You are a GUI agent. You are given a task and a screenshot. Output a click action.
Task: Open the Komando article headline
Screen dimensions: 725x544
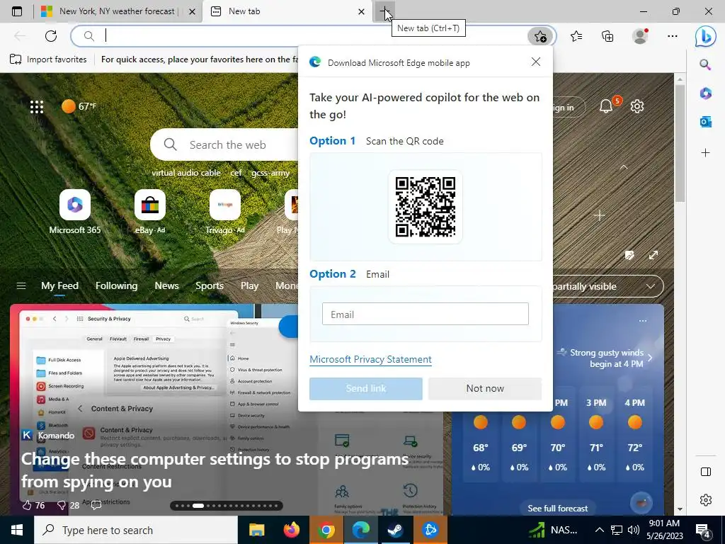[215, 470]
